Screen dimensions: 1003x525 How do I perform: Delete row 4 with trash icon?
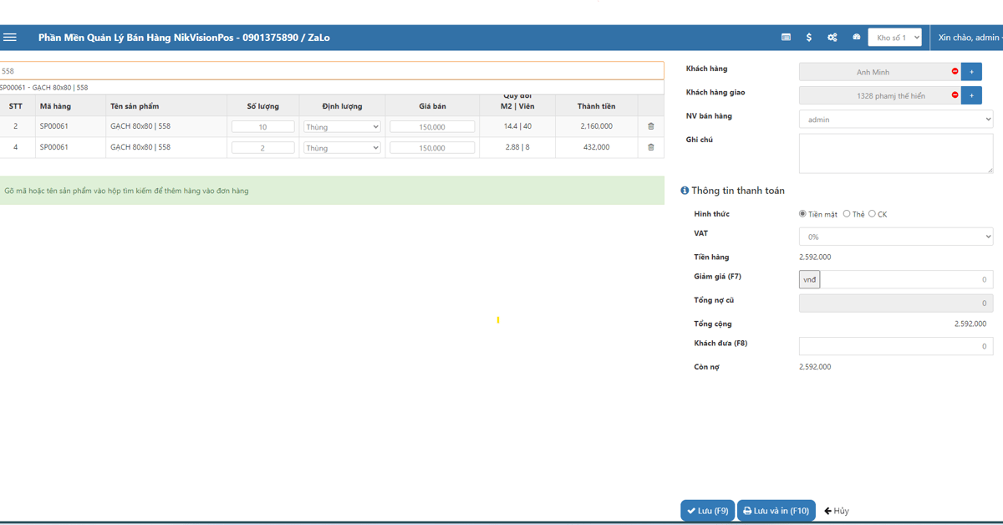pos(651,147)
